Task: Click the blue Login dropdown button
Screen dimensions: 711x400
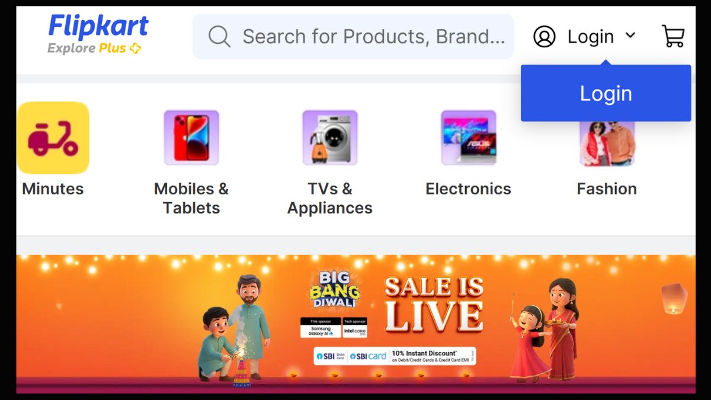Action: tap(606, 93)
